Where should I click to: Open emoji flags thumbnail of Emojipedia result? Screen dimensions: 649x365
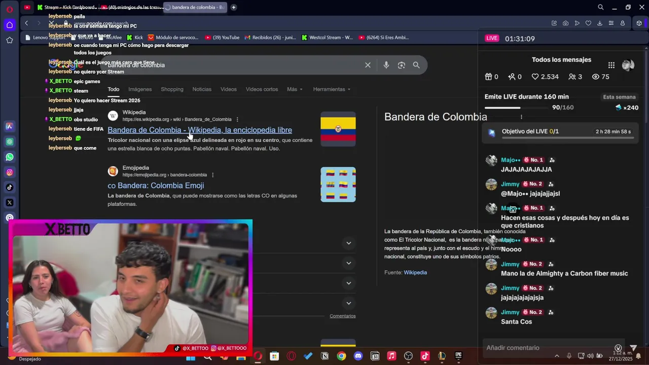338,185
